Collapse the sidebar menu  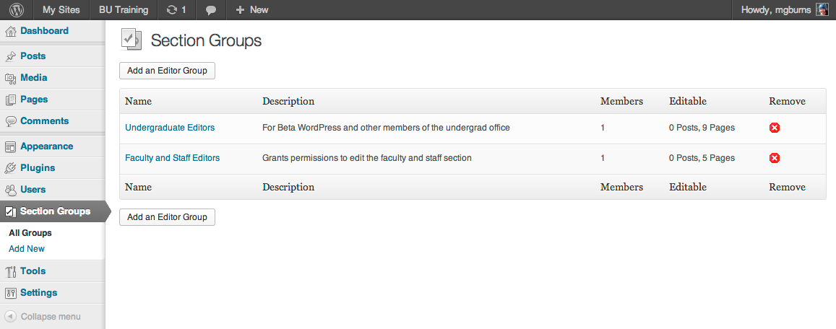pyautogui.click(x=43, y=317)
